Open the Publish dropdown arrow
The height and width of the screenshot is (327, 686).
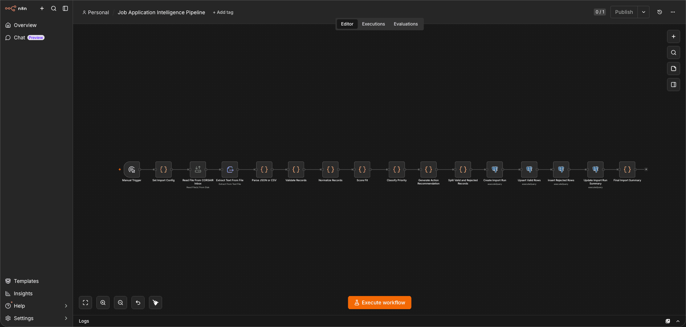(x=644, y=12)
